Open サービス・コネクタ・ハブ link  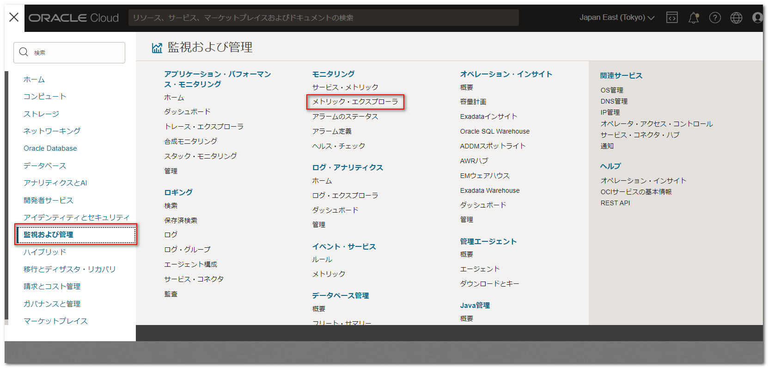pyautogui.click(x=640, y=135)
